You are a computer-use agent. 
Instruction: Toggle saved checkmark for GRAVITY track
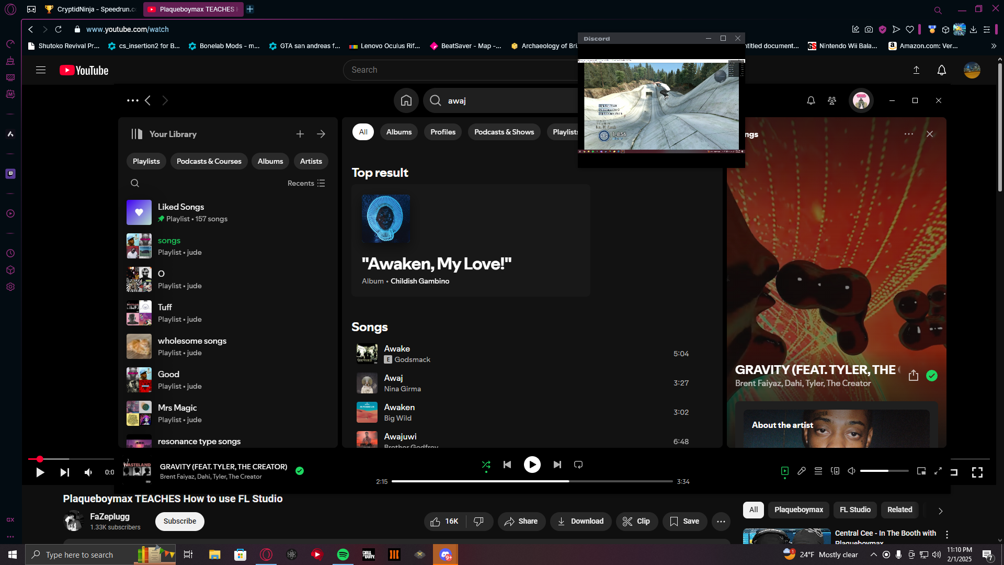[x=932, y=376]
